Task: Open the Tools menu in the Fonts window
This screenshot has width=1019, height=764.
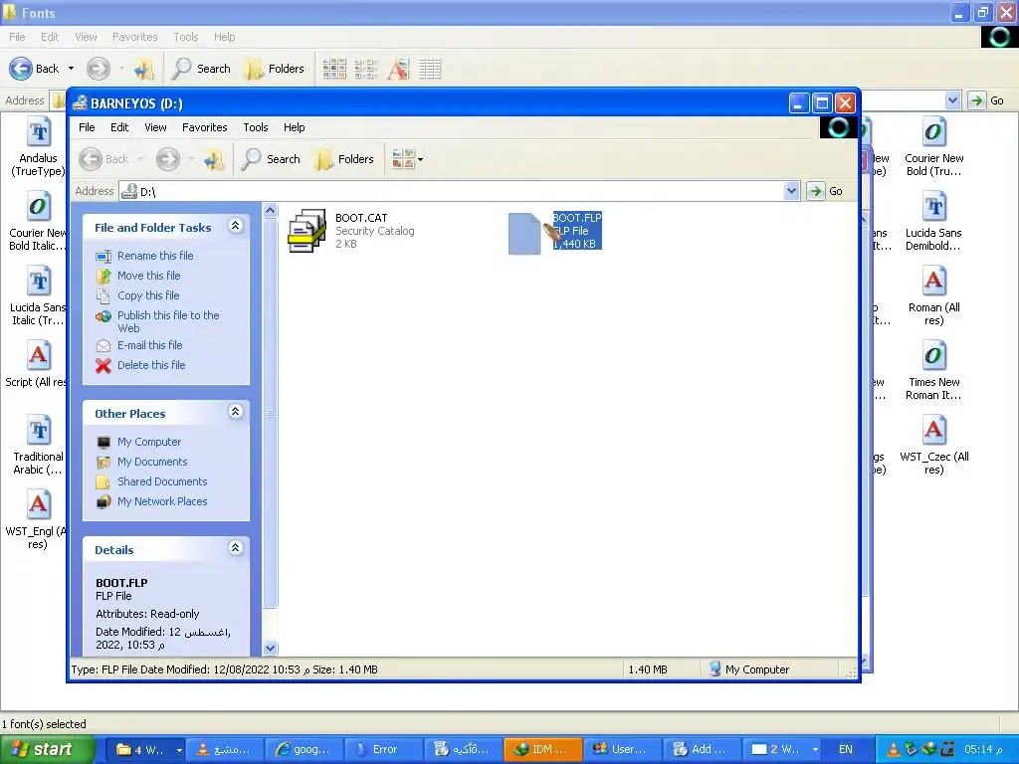Action: click(x=185, y=37)
